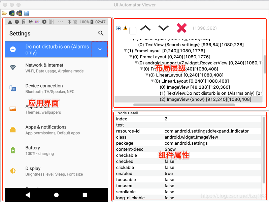Click the hierarchy horizontal scrollbar
This screenshot has width=269, height=202.
(184, 105)
